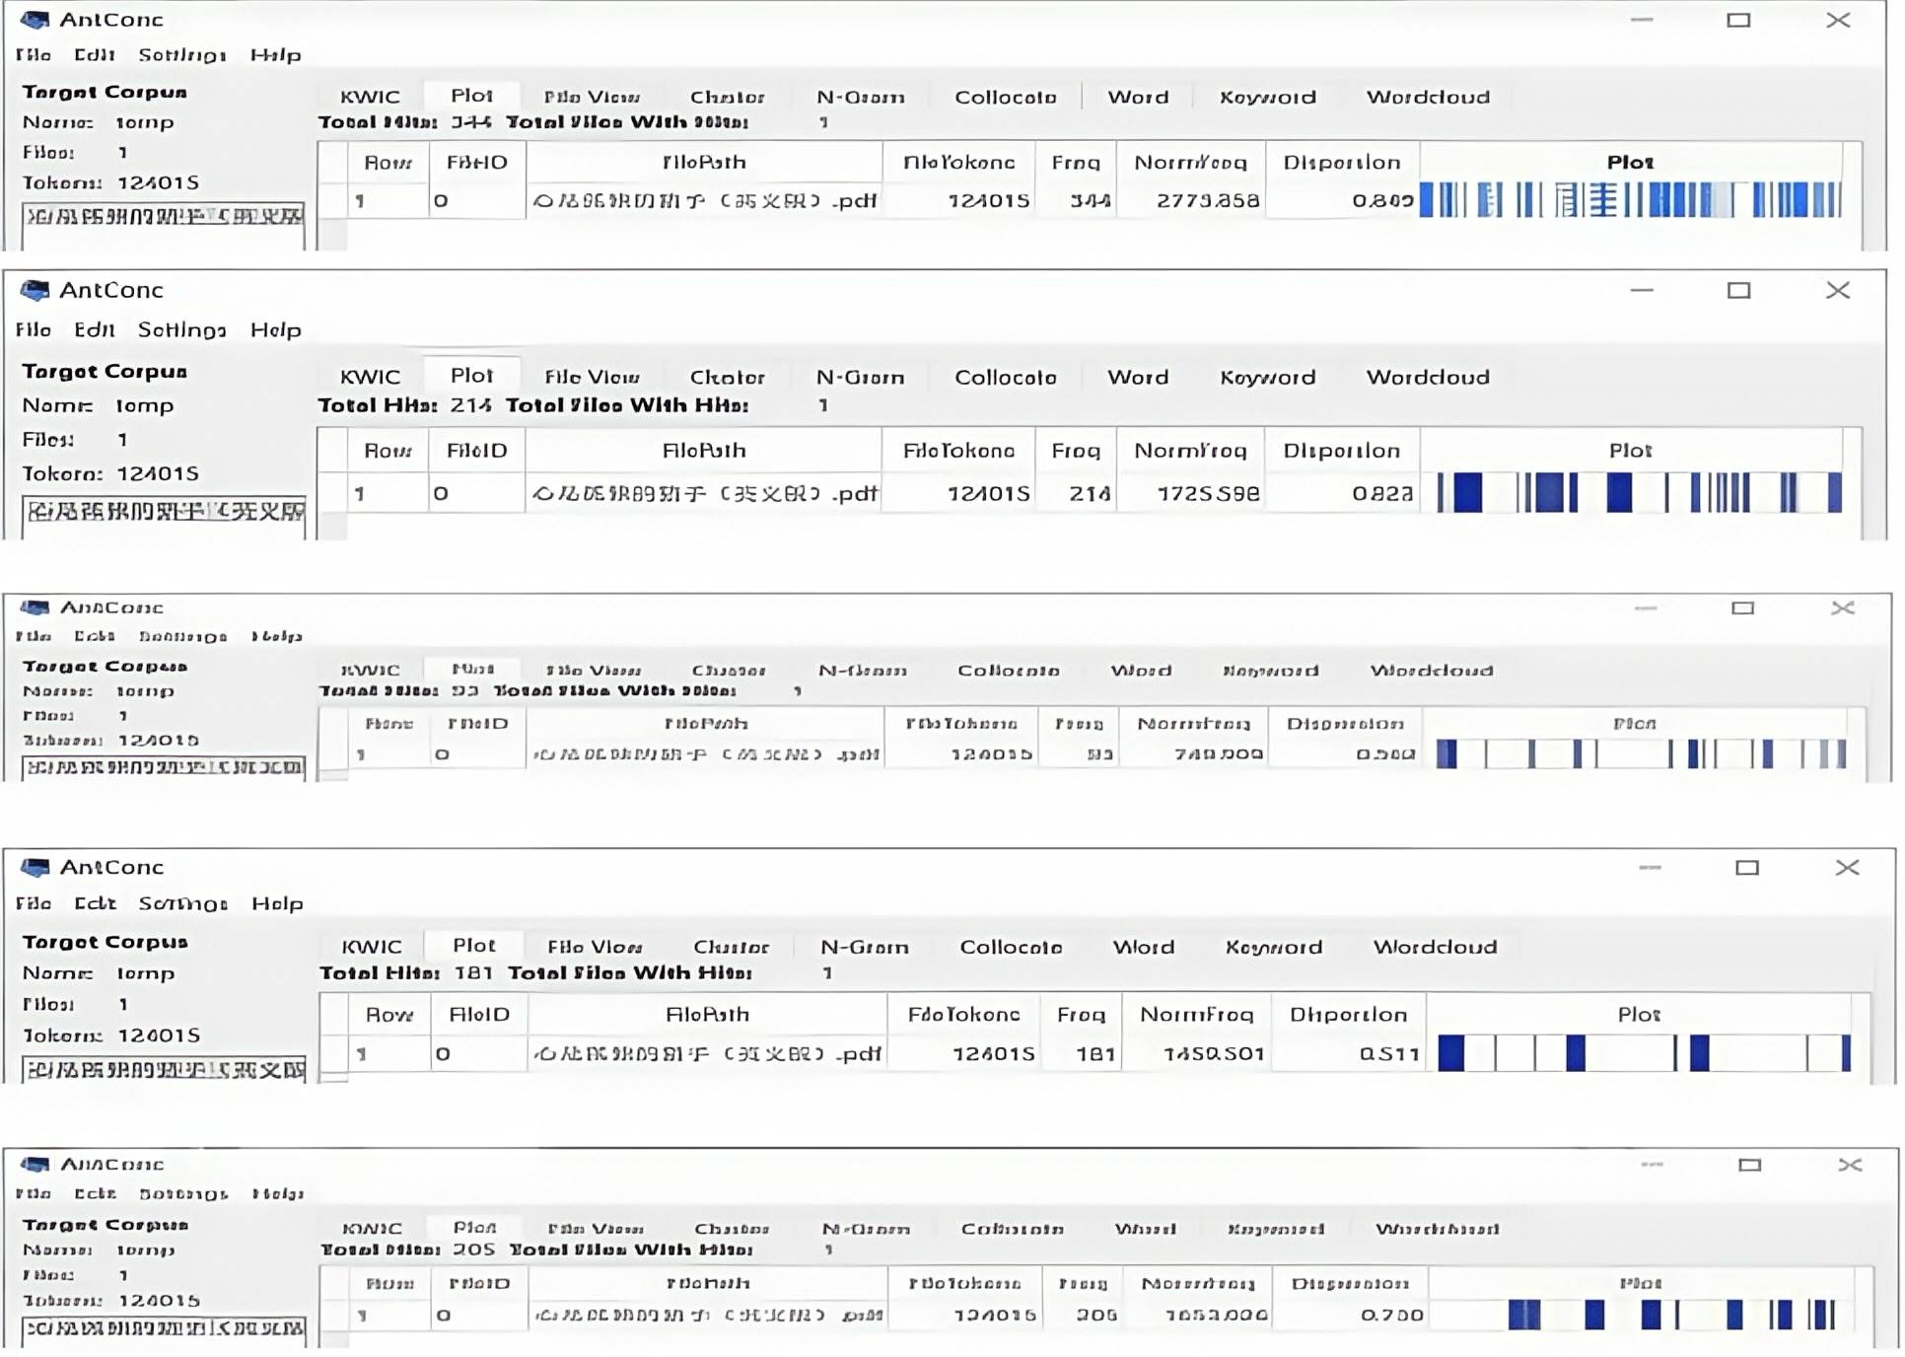Select the pdf FilePath cell in the 344-hits row
Viewport: 1905px width, 1357px height.
click(704, 200)
